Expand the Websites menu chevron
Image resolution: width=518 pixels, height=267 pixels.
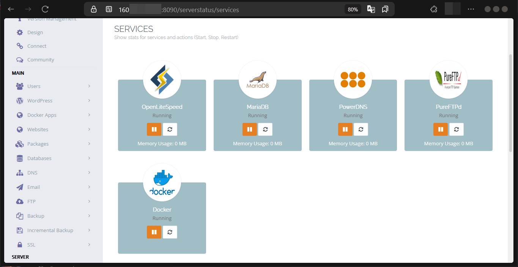tap(89, 129)
